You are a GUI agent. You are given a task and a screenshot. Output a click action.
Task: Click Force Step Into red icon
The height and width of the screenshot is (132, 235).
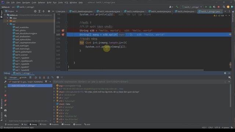(44, 77)
